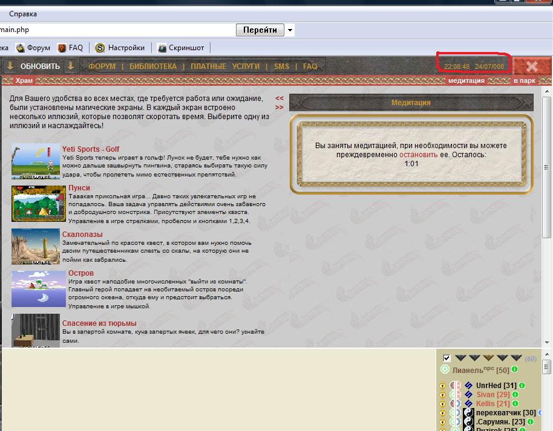Click blue clan emblem next to Sivan
The height and width of the screenshot is (431, 553).
468,394
